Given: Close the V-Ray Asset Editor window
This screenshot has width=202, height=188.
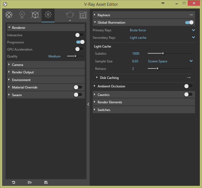Looking at the screenshot, I should coord(194,3).
